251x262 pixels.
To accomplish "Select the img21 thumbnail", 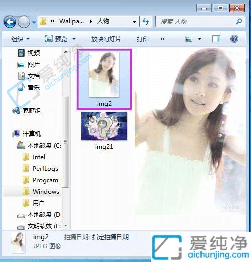I will click(x=104, y=126).
